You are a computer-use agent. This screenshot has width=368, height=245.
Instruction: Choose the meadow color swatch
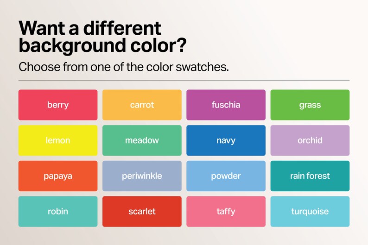[x=142, y=140]
